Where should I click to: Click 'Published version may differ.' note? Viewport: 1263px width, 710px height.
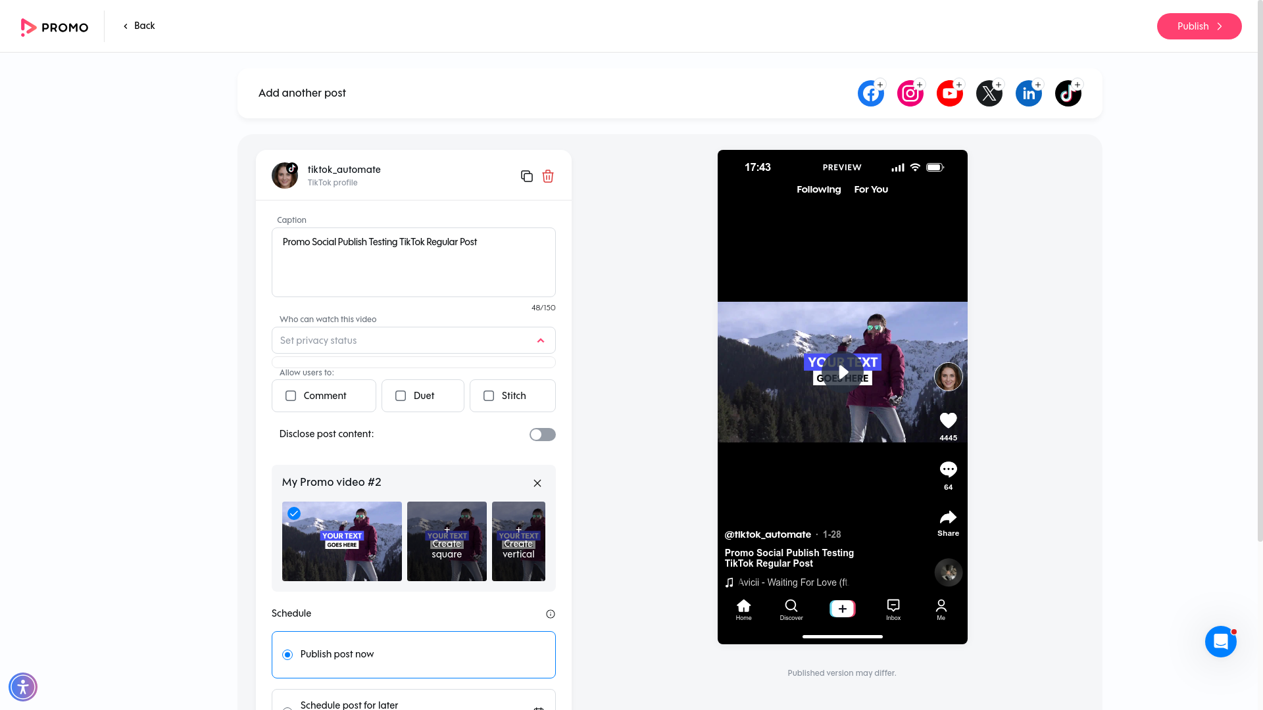coord(842,673)
